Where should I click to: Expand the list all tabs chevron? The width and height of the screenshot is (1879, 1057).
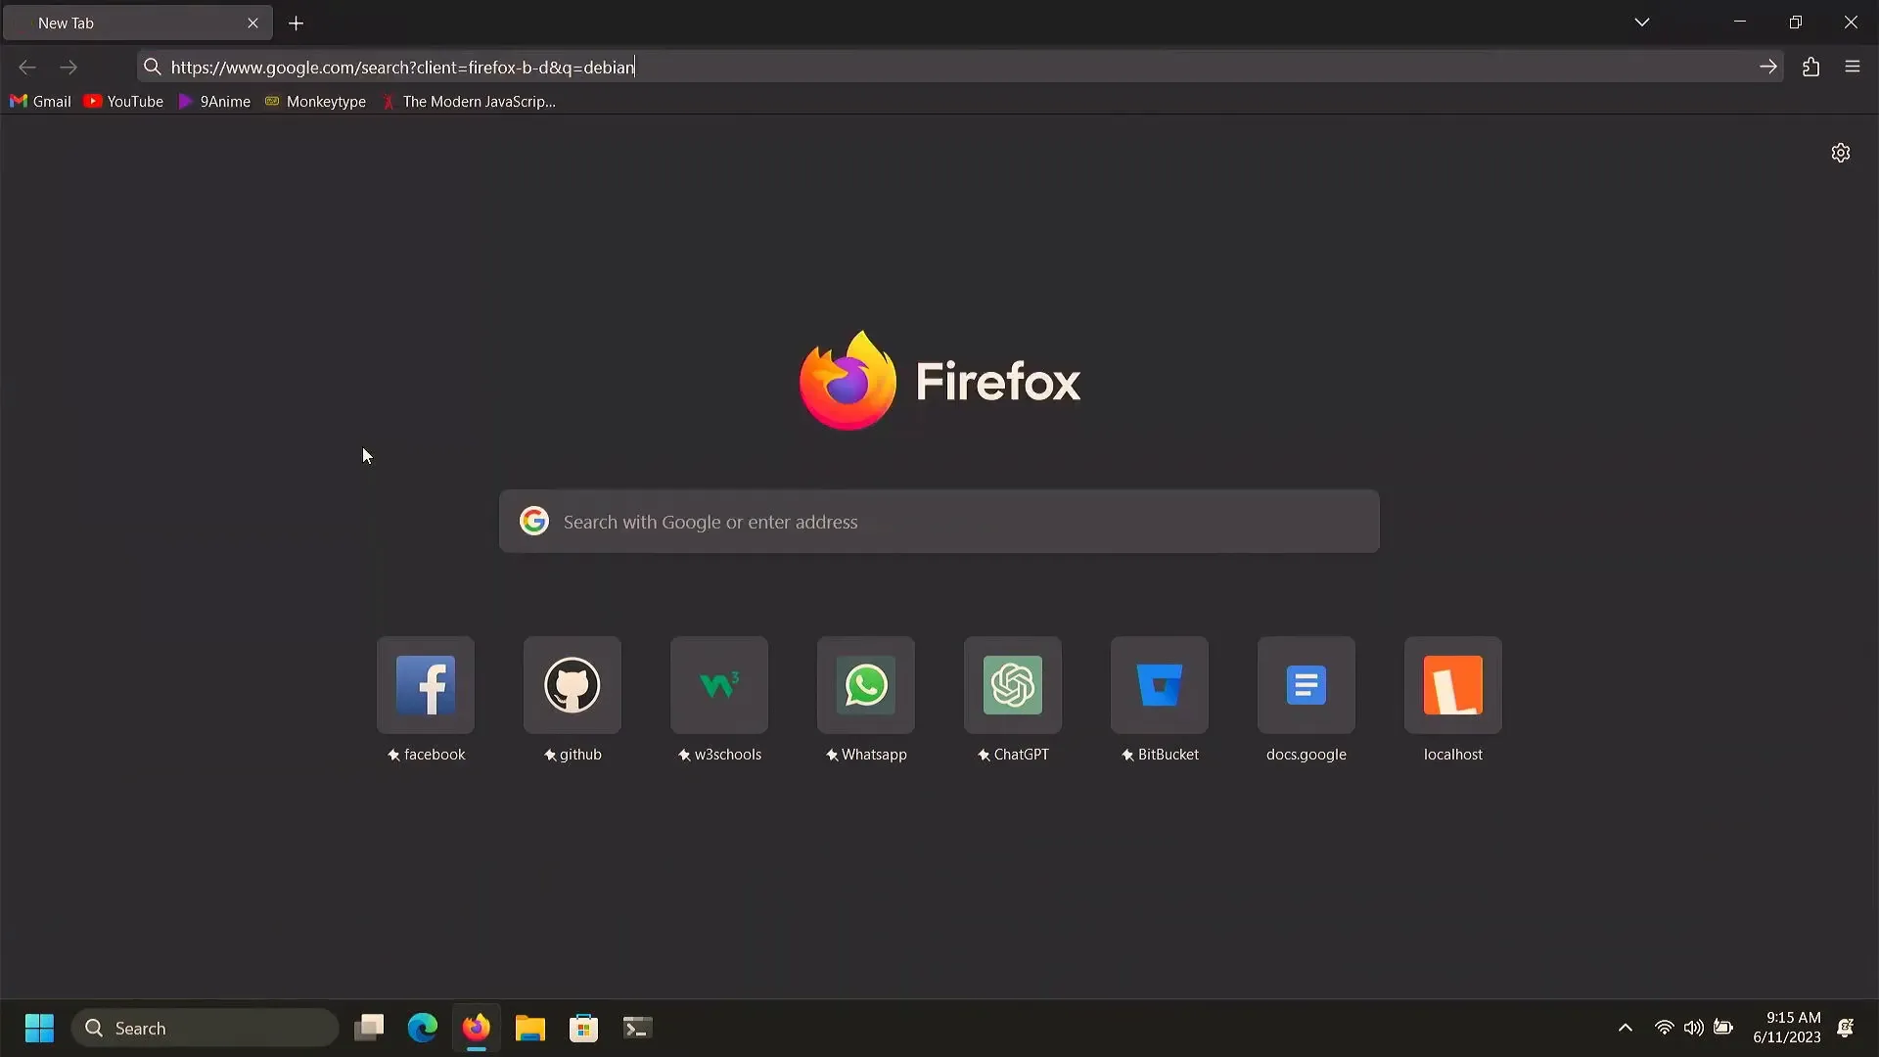(1642, 22)
